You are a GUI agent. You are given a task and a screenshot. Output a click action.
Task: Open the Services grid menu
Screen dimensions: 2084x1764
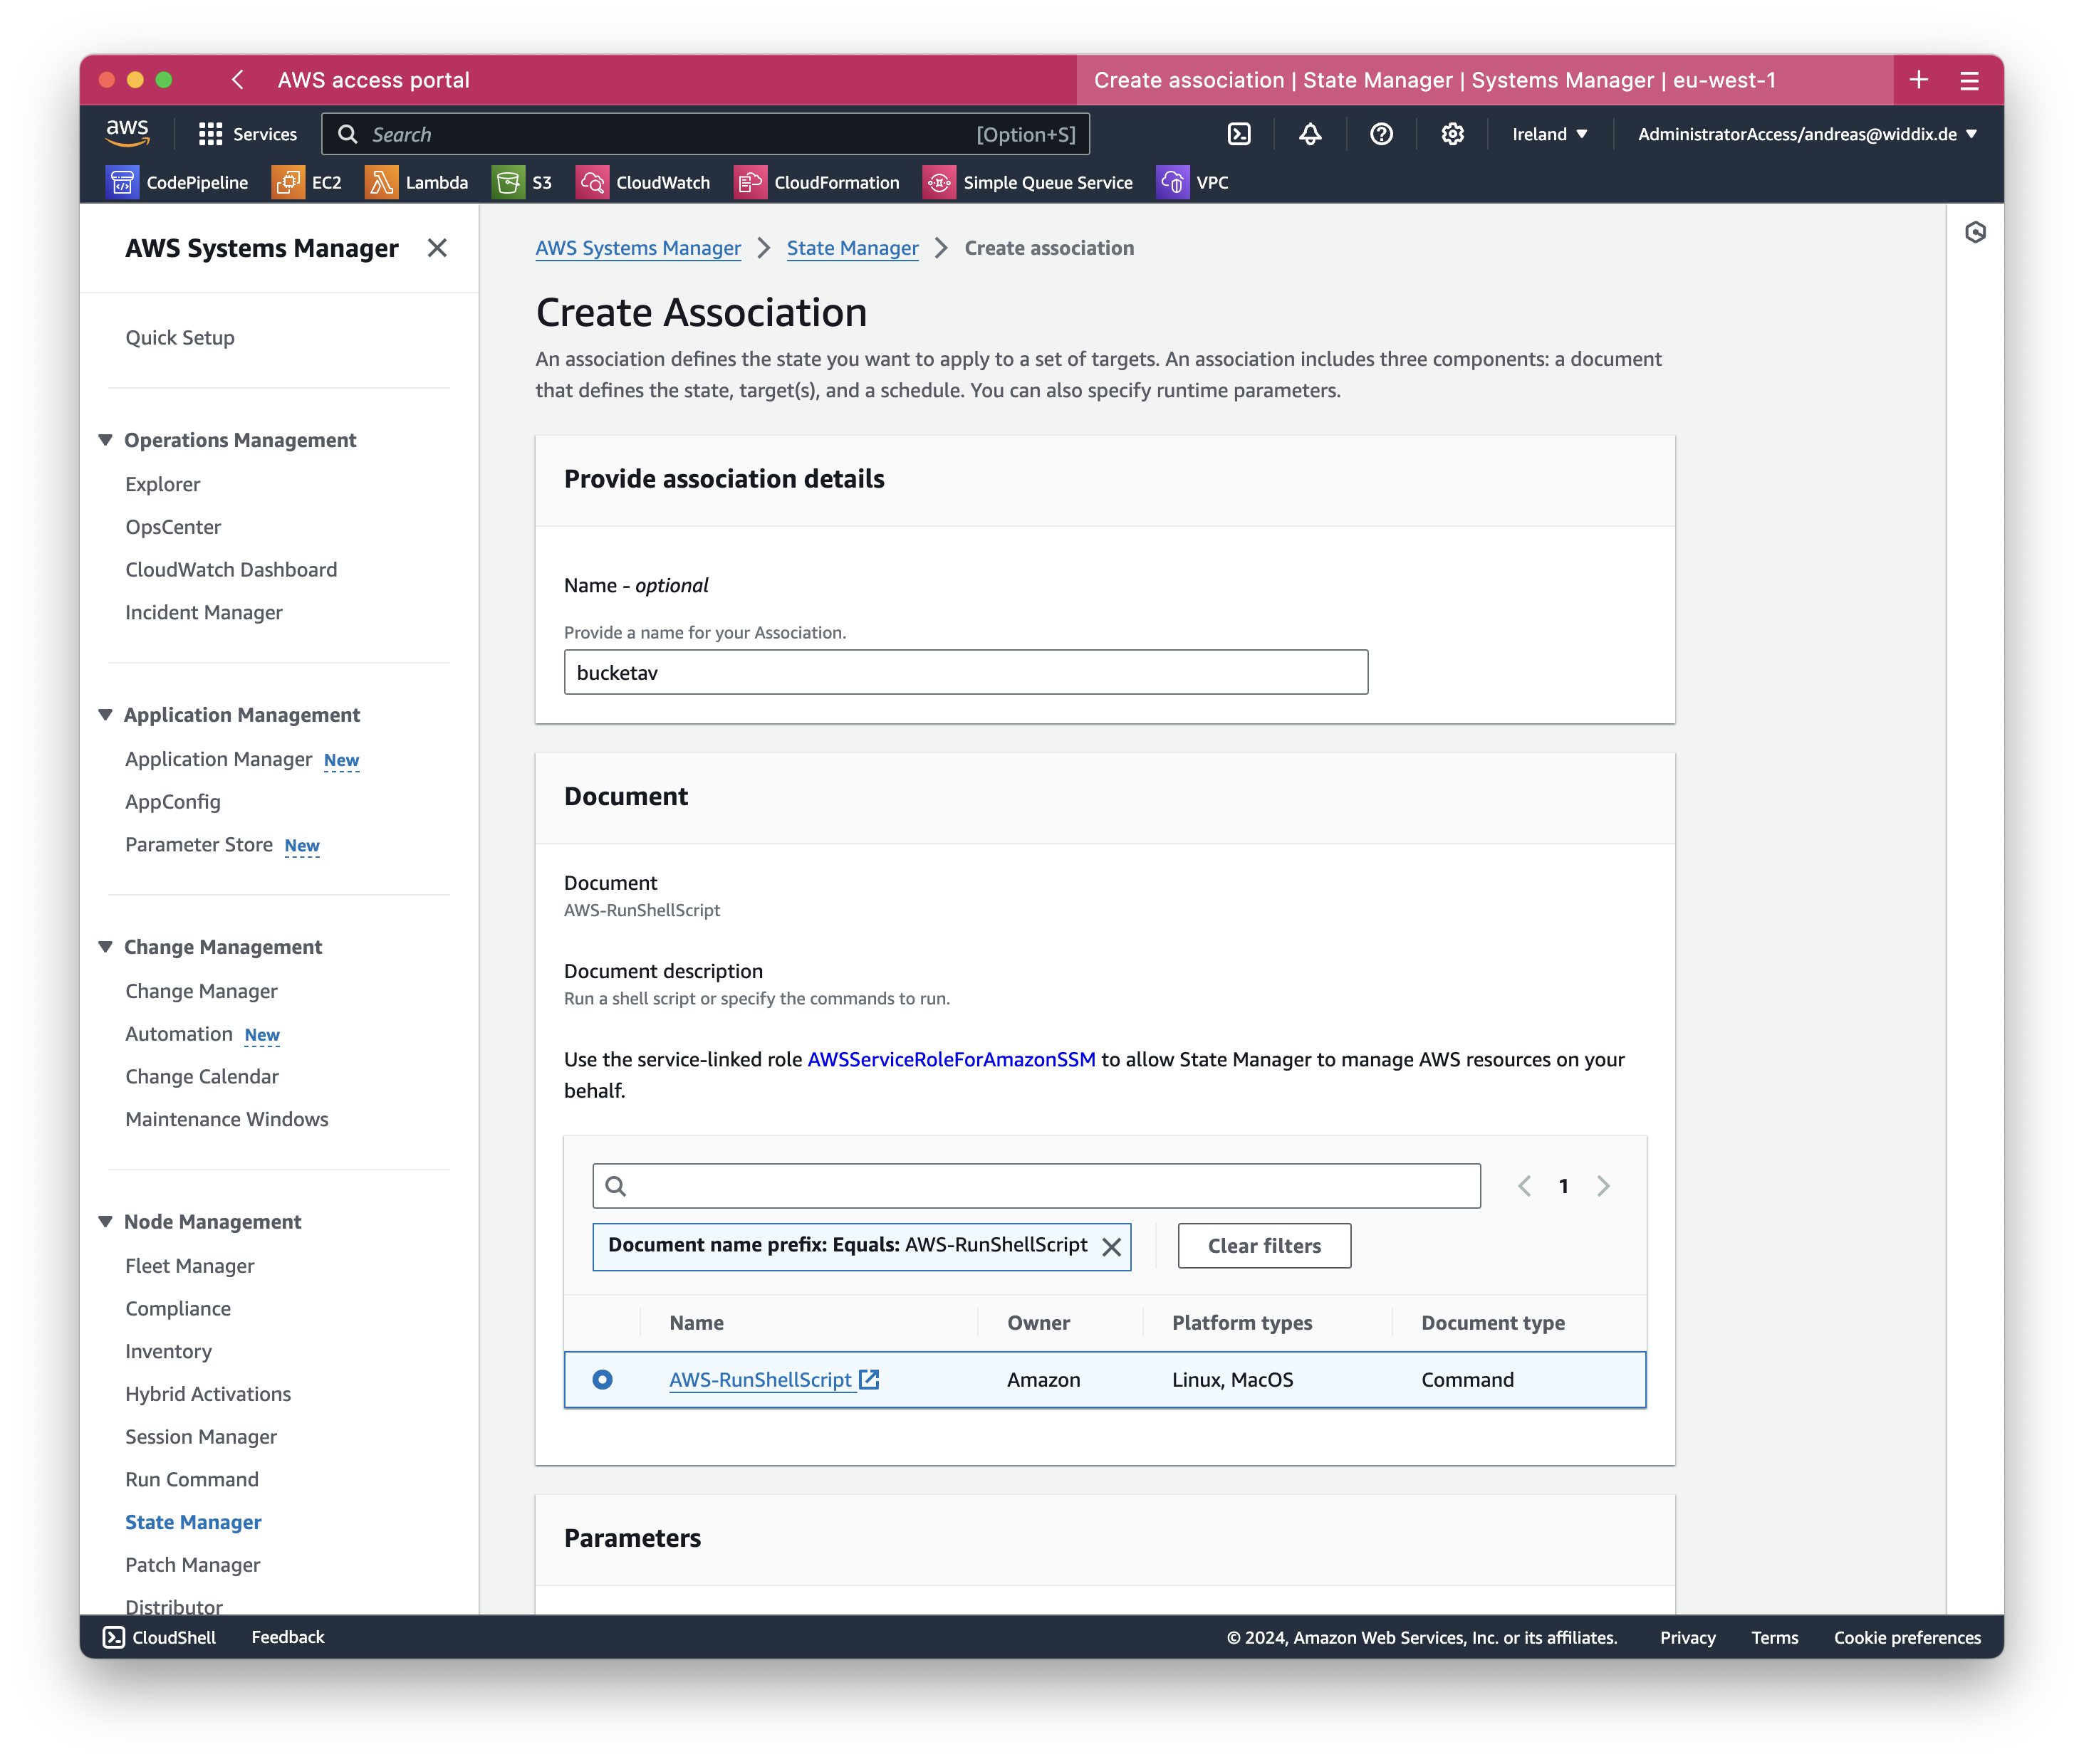pos(247,134)
